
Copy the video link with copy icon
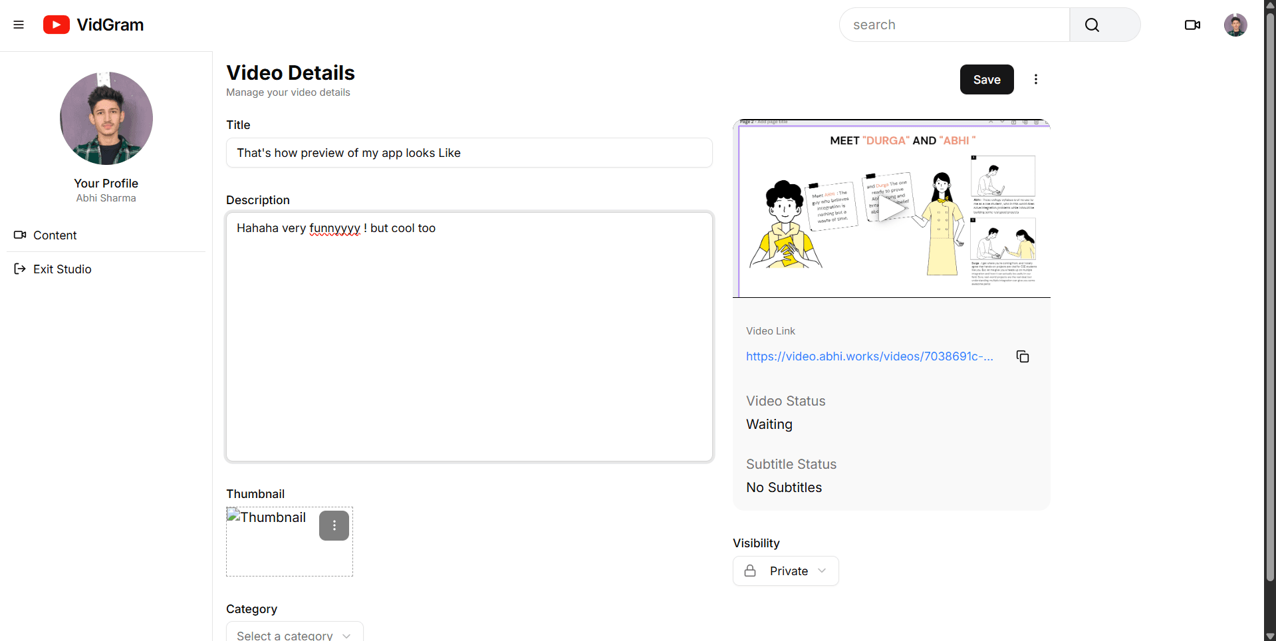[x=1022, y=356]
